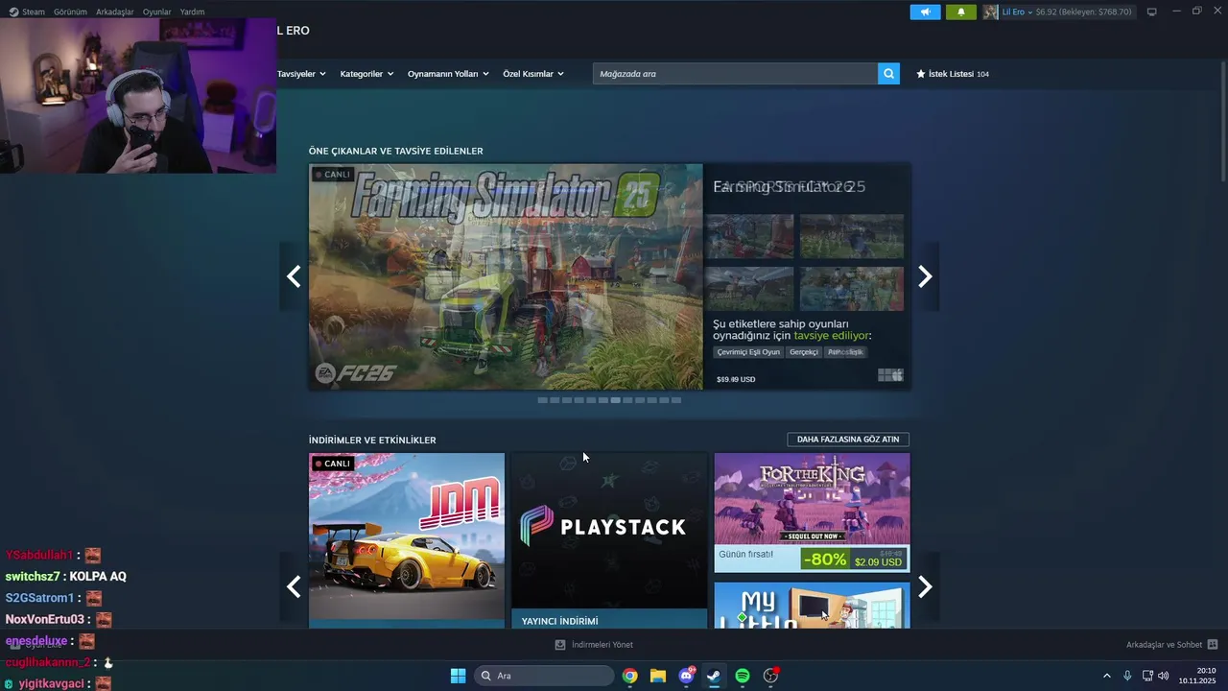Click İndirmeleri Yönet link
Screen dimensions: 1228x691
[x=602, y=645]
